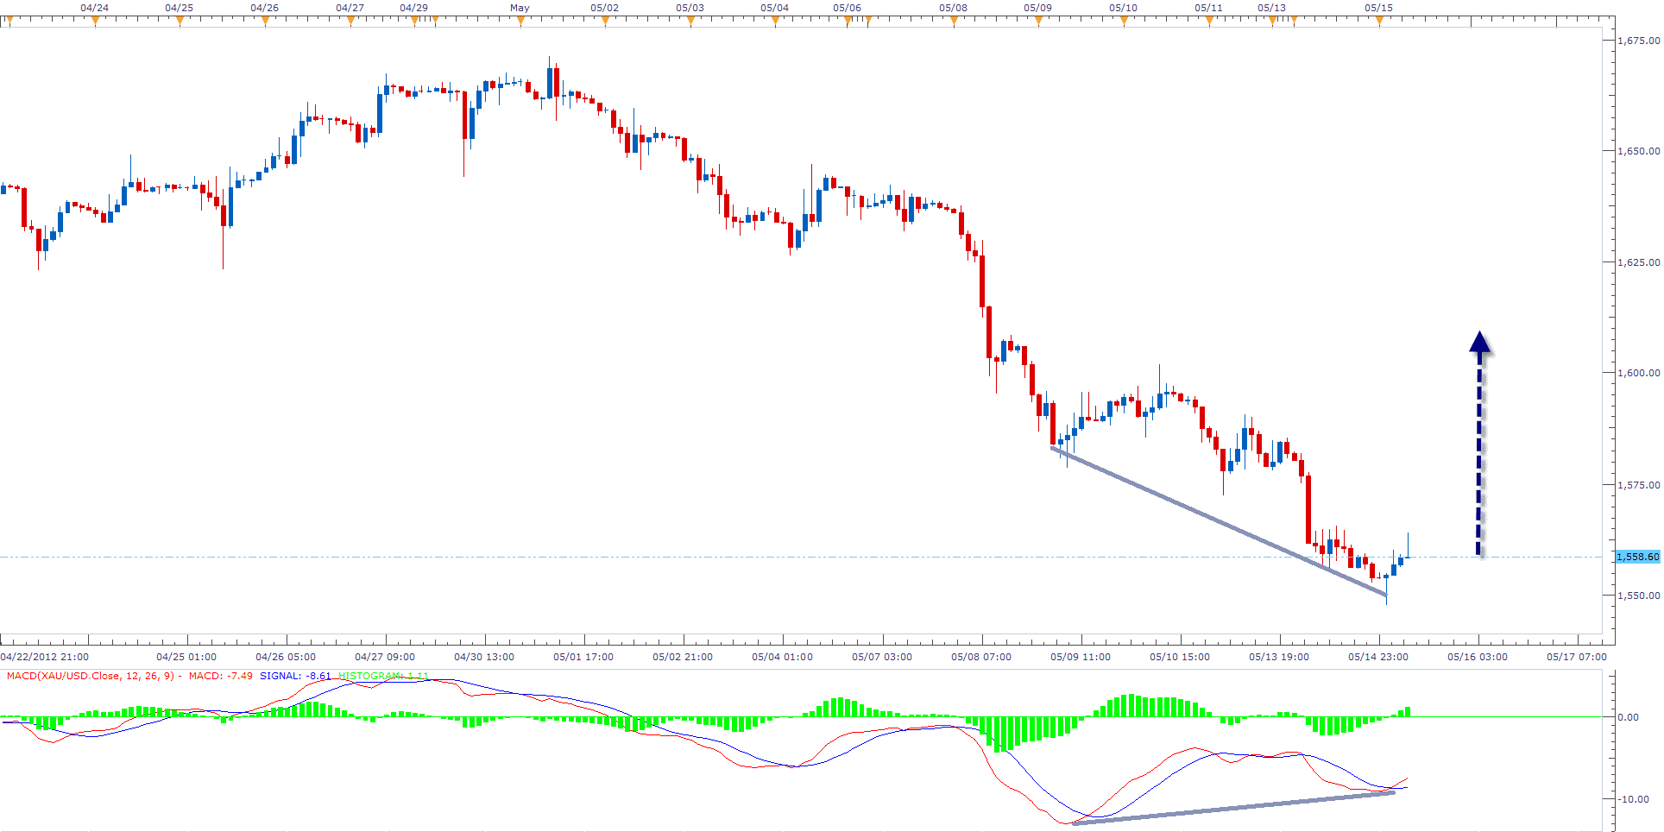The width and height of the screenshot is (1664, 832).
Task: Select the orange day marker for 05/08
Action: click(954, 22)
